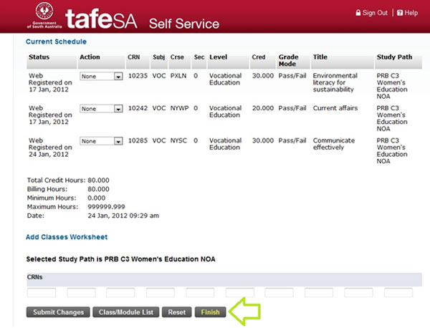
Task: Click course code NYSC
Action: (178, 140)
